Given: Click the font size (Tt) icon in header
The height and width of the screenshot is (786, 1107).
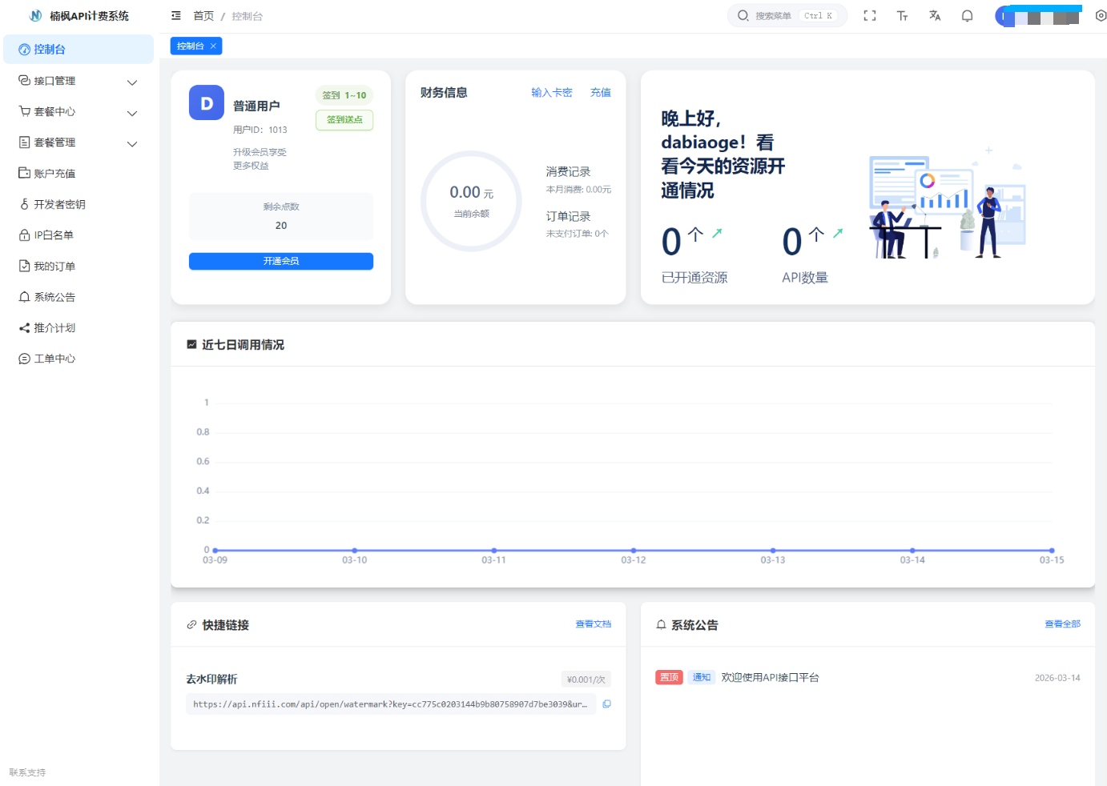Looking at the screenshot, I should [903, 15].
